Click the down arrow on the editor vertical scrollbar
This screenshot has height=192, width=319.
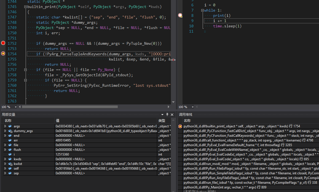(173, 102)
